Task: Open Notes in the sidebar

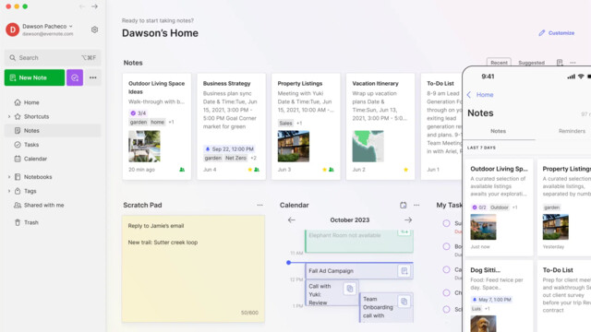Action: pyautogui.click(x=53, y=131)
